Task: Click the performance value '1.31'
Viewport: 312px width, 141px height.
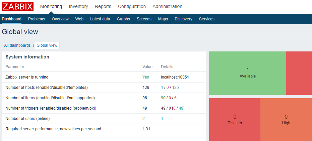Action: pos(146,129)
